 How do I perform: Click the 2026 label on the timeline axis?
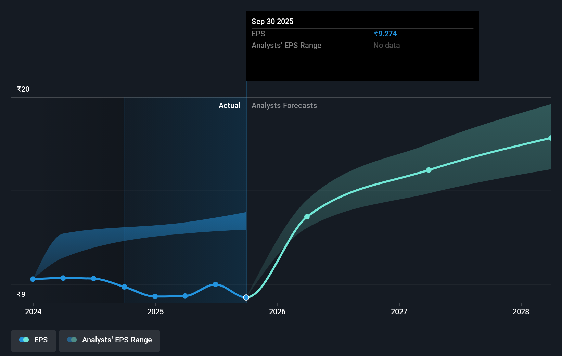tap(278, 312)
